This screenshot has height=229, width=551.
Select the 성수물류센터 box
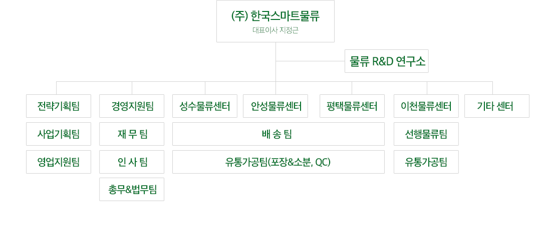(205, 106)
